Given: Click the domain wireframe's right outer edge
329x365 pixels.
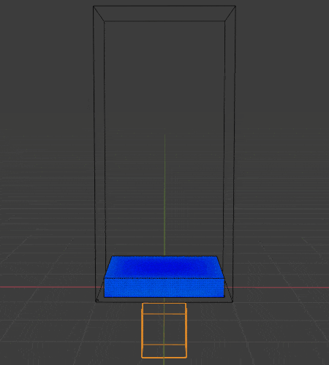Looking at the screenshot, I should [x=234, y=153].
